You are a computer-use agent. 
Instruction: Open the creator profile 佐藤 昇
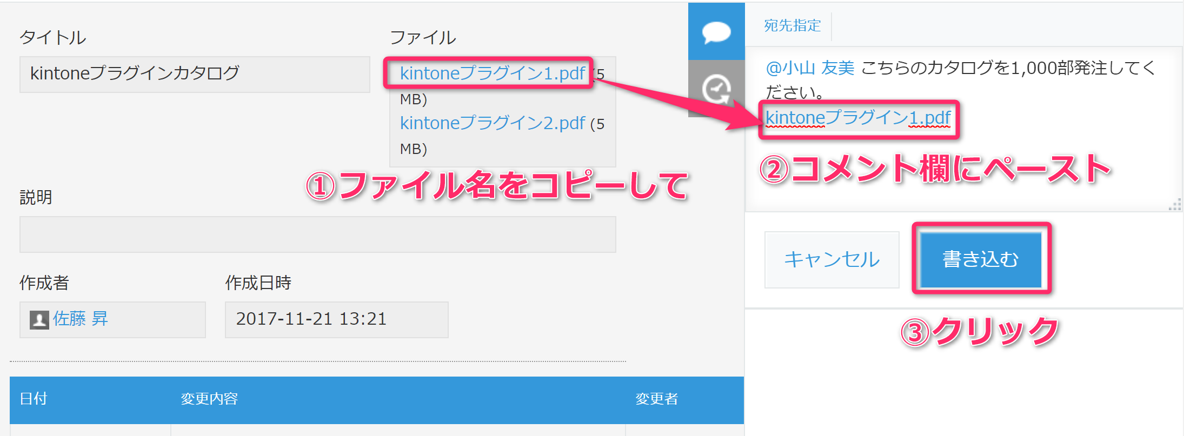81,319
